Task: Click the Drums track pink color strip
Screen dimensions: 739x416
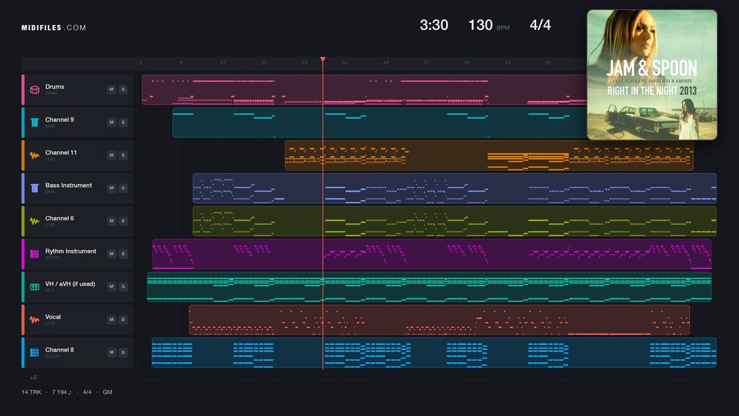Action: click(23, 89)
